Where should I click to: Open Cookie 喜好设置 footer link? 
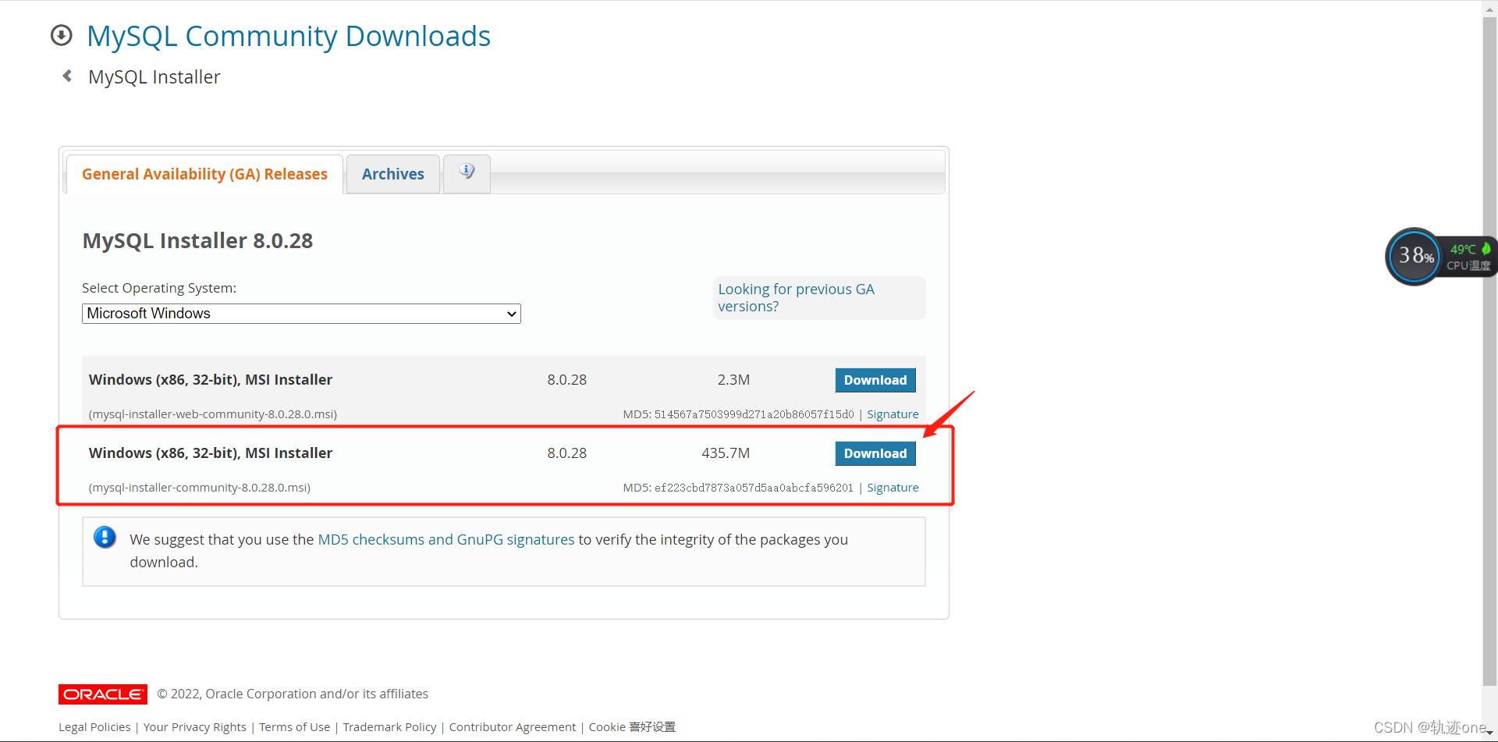632,727
